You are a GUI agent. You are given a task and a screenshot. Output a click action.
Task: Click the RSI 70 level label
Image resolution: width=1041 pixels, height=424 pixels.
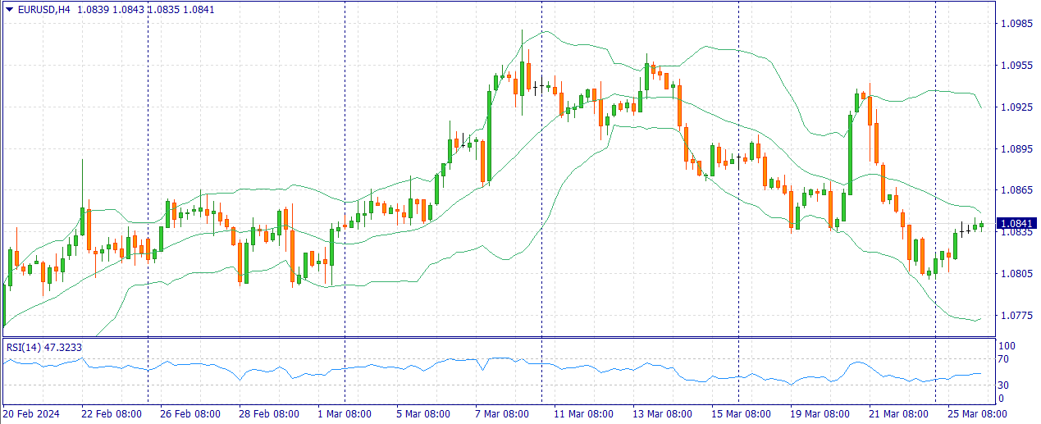point(1003,359)
